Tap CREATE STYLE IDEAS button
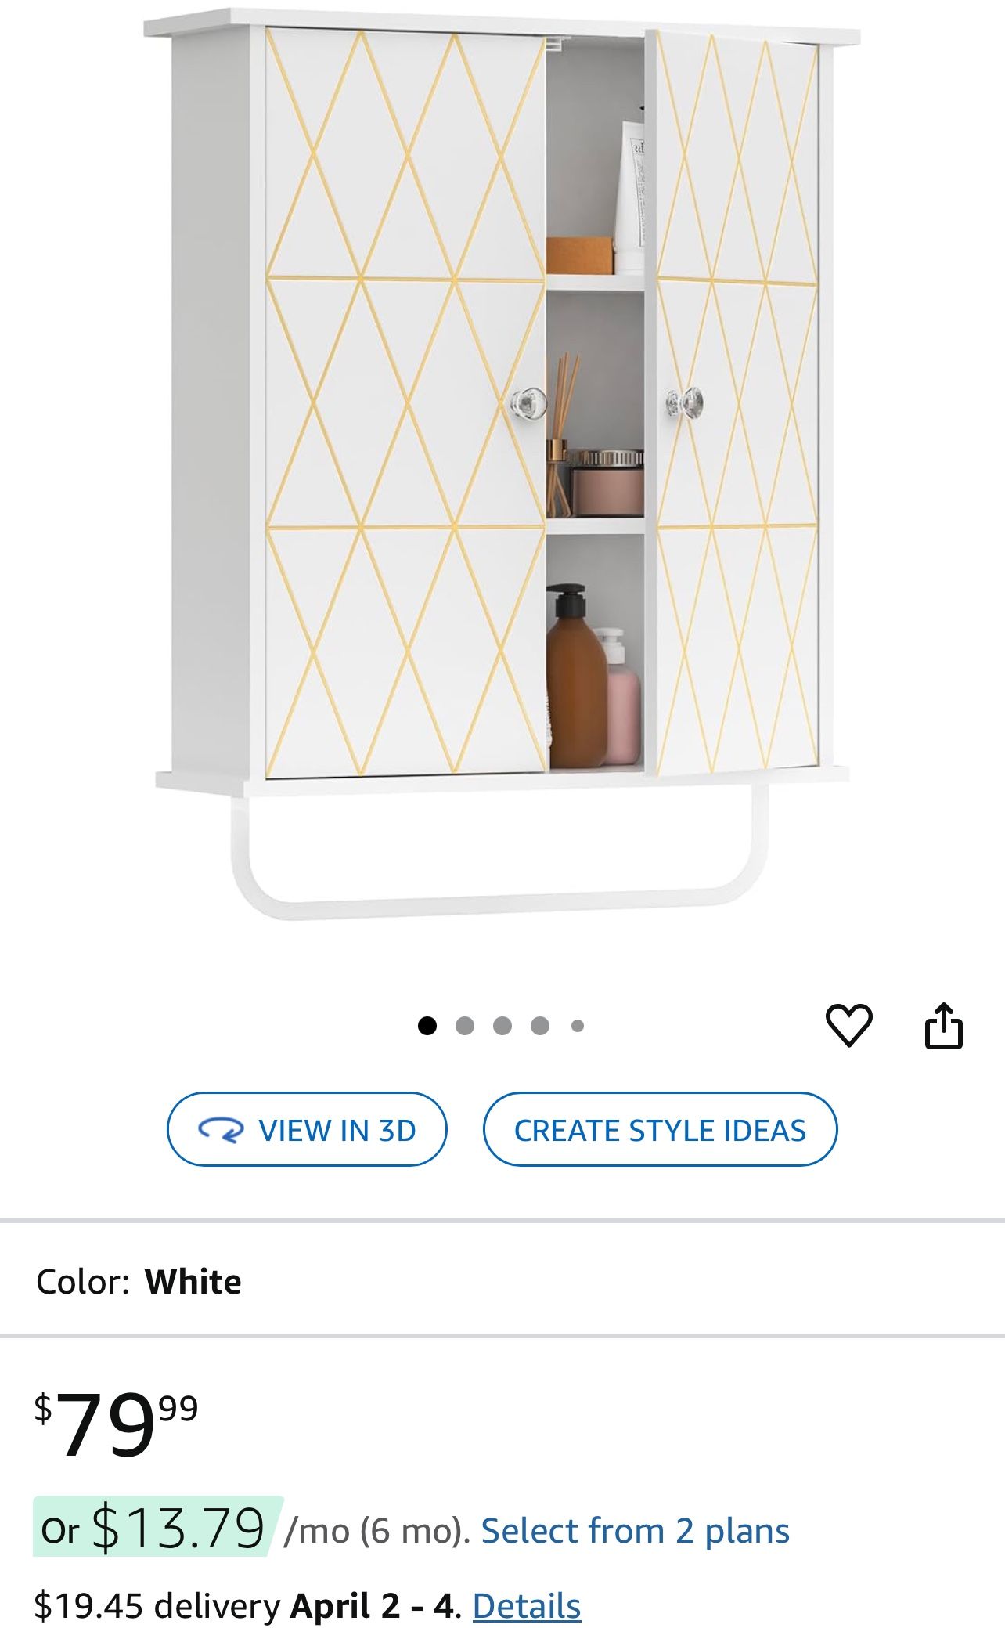 click(x=660, y=1129)
